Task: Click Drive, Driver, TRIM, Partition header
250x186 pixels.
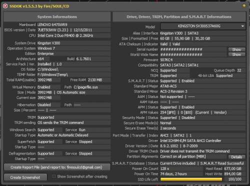Action: (179, 17)
